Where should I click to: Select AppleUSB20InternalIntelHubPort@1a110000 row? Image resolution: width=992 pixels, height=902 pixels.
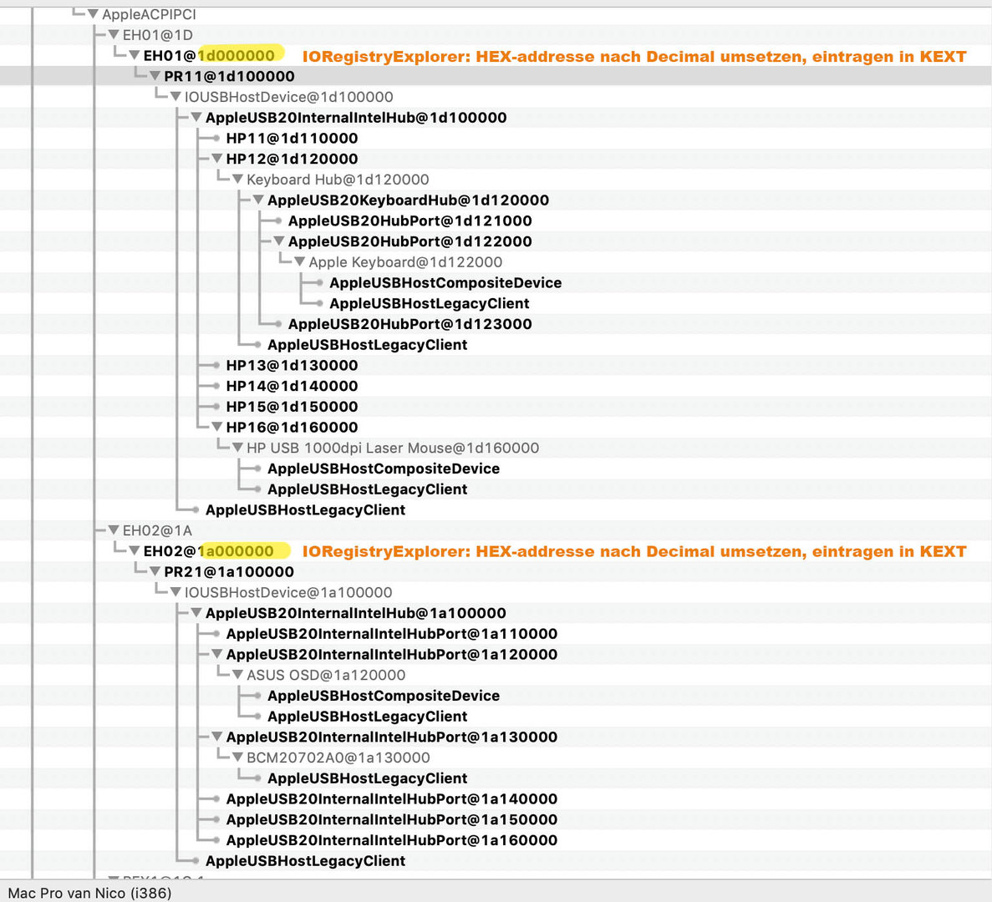click(x=392, y=633)
